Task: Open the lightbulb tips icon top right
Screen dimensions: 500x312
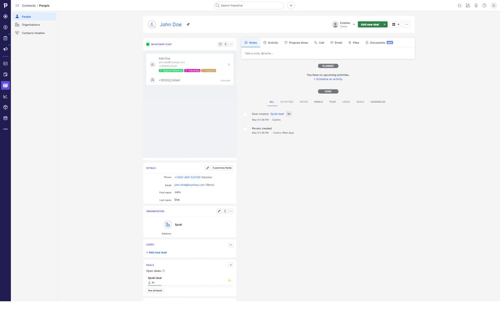Action: 475,5
